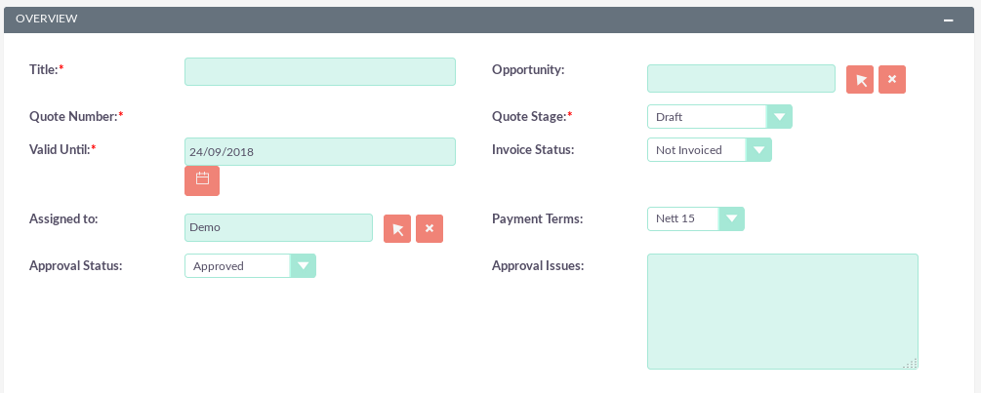Screen dimensions: 981x393
Task: Click the Overview panel header title
Action: click(47, 19)
